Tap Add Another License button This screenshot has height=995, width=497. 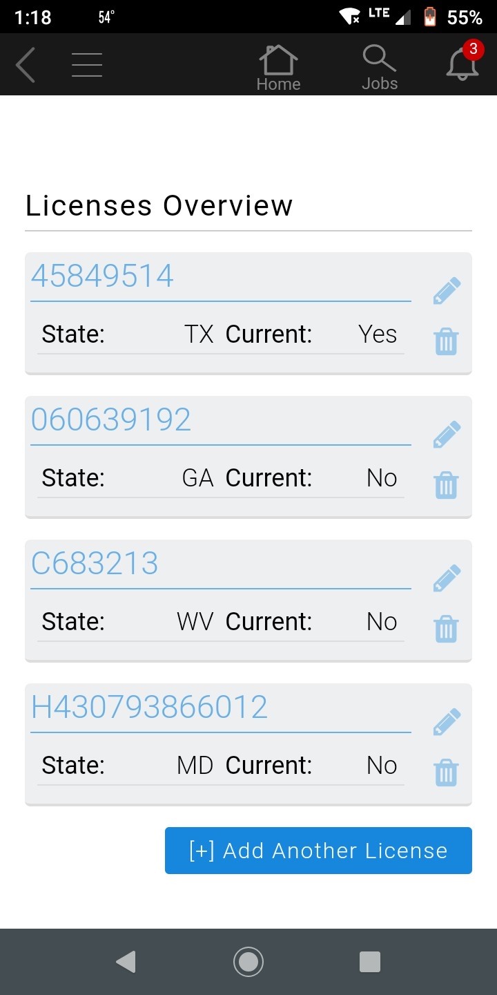click(x=318, y=851)
